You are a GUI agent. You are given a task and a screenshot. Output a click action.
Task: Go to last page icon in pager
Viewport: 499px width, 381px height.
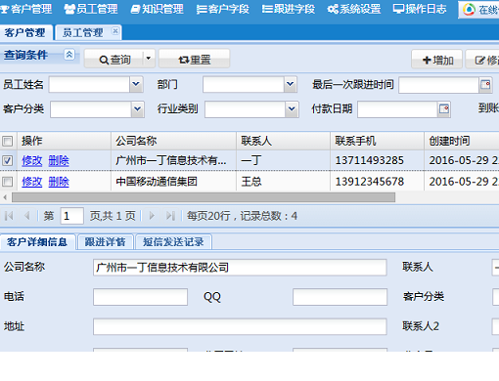(170, 216)
